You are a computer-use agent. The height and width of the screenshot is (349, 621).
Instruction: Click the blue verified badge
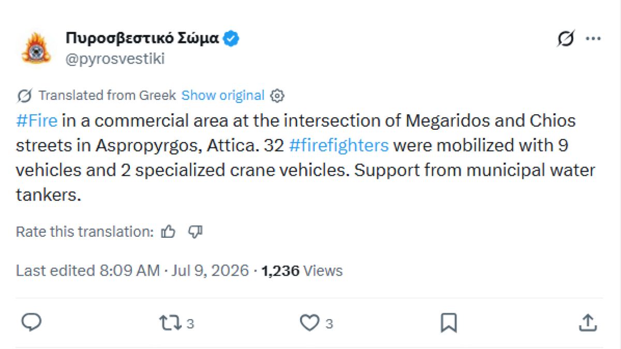coord(231,38)
